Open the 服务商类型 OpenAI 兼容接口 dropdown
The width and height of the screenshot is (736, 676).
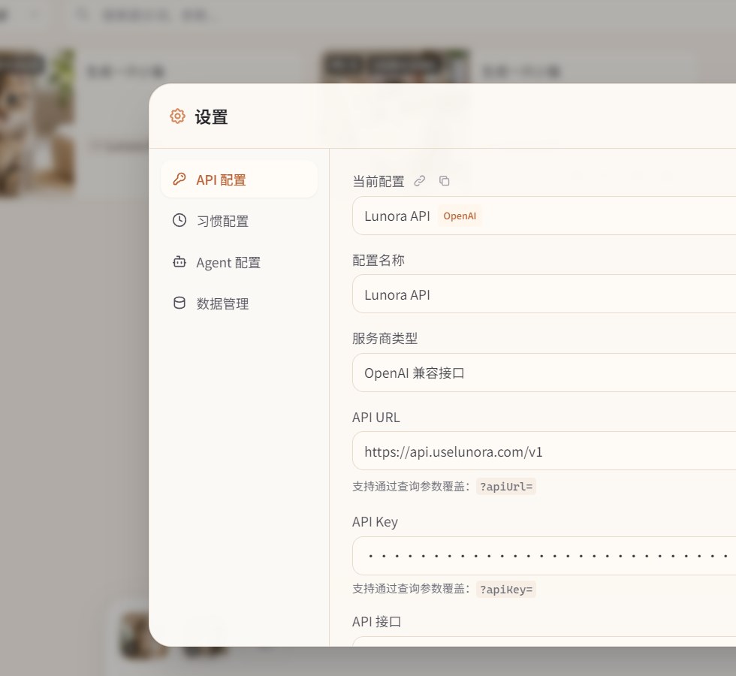pos(544,373)
